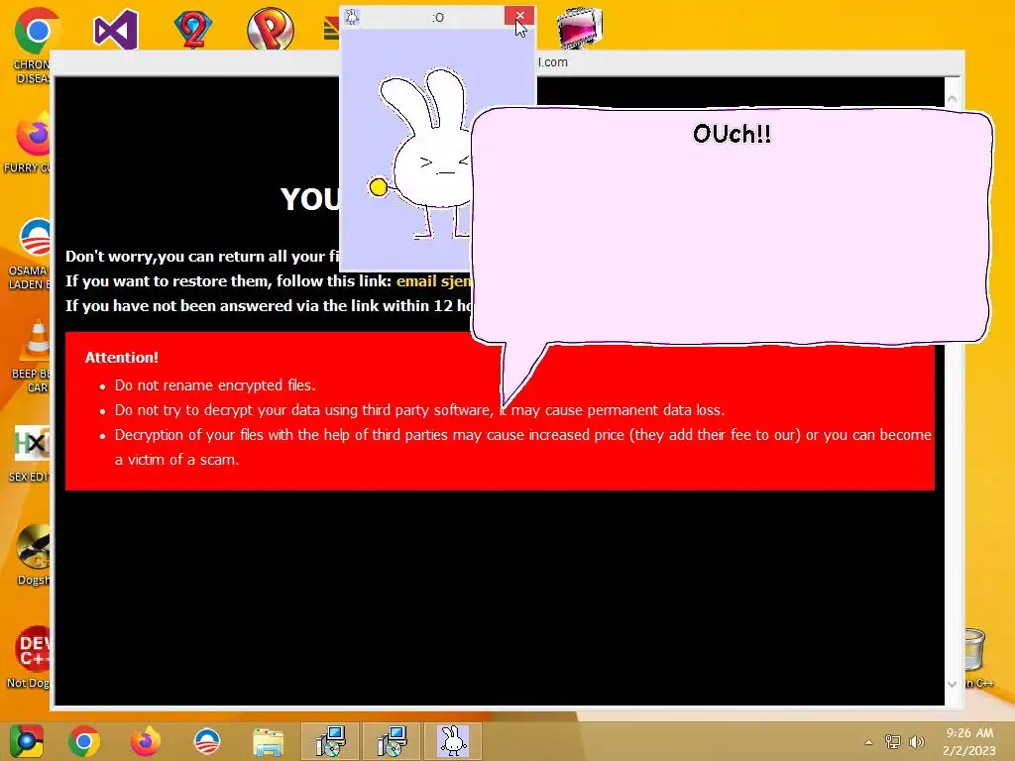Show hidden system tray icons

click(x=868, y=742)
